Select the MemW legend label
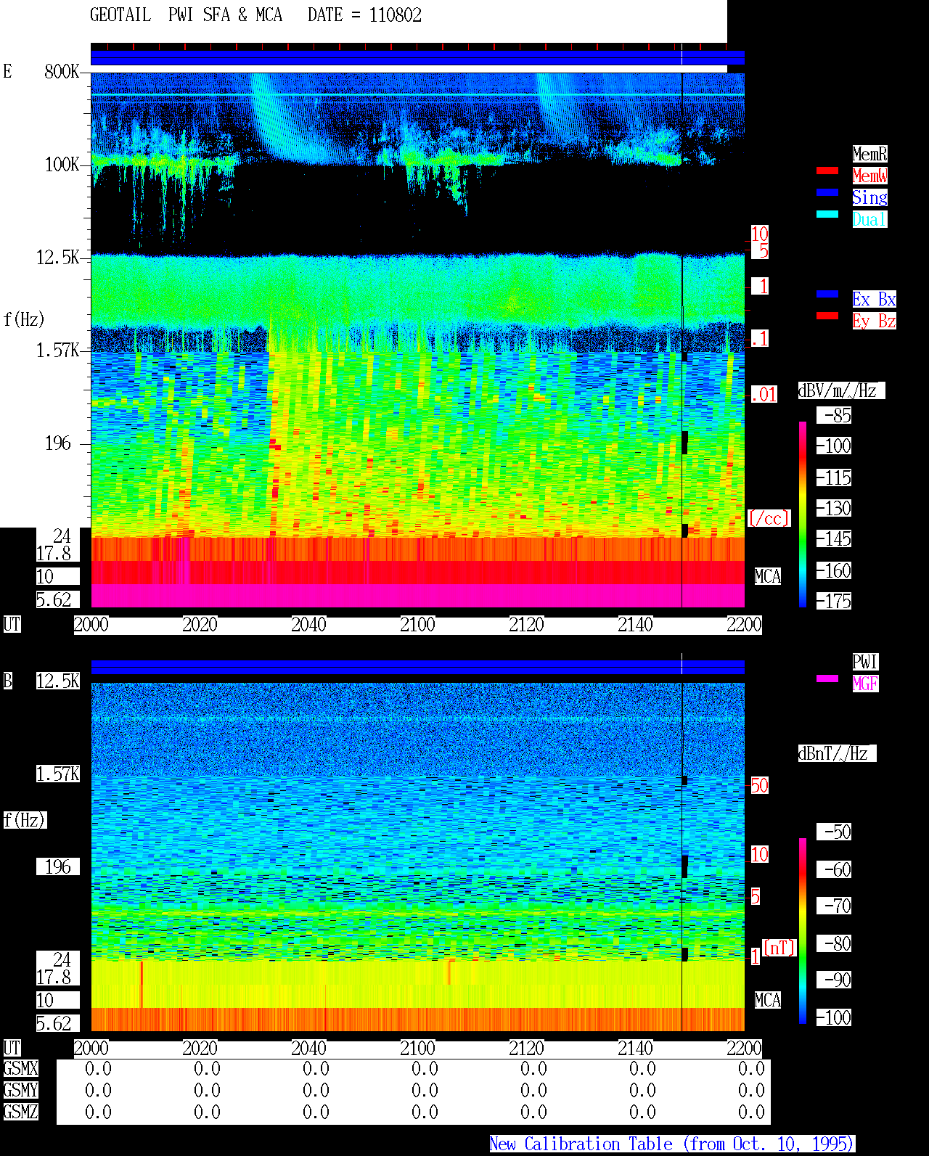Screen dimensions: 929x1156 coord(869,176)
